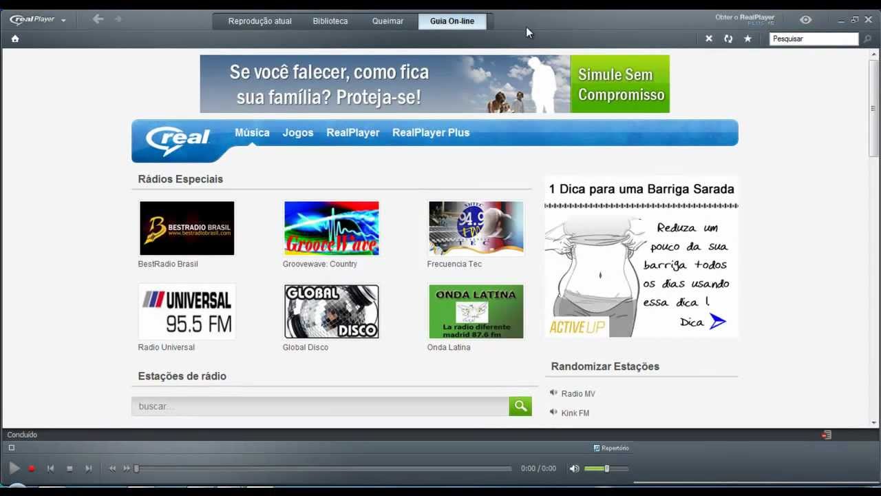The image size is (881, 496).
Task: Add page to favorites star icon
Action: pyautogui.click(x=747, y=39)
